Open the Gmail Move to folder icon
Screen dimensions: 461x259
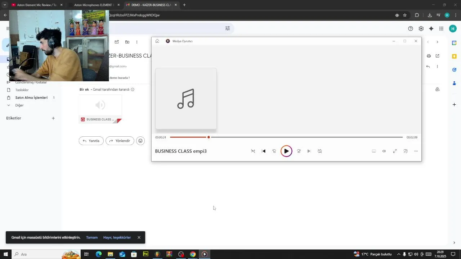click(x=127, y=42)
